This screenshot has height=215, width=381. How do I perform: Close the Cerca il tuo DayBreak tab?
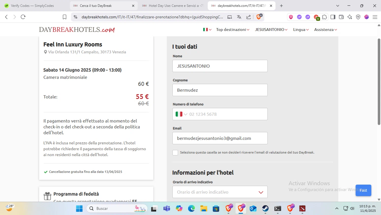(133, 6)
